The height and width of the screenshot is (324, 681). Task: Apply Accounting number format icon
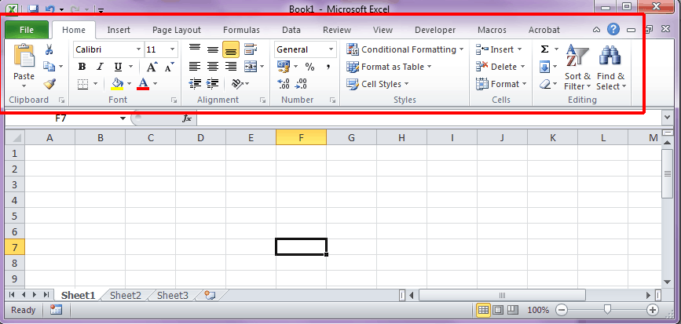284,67
